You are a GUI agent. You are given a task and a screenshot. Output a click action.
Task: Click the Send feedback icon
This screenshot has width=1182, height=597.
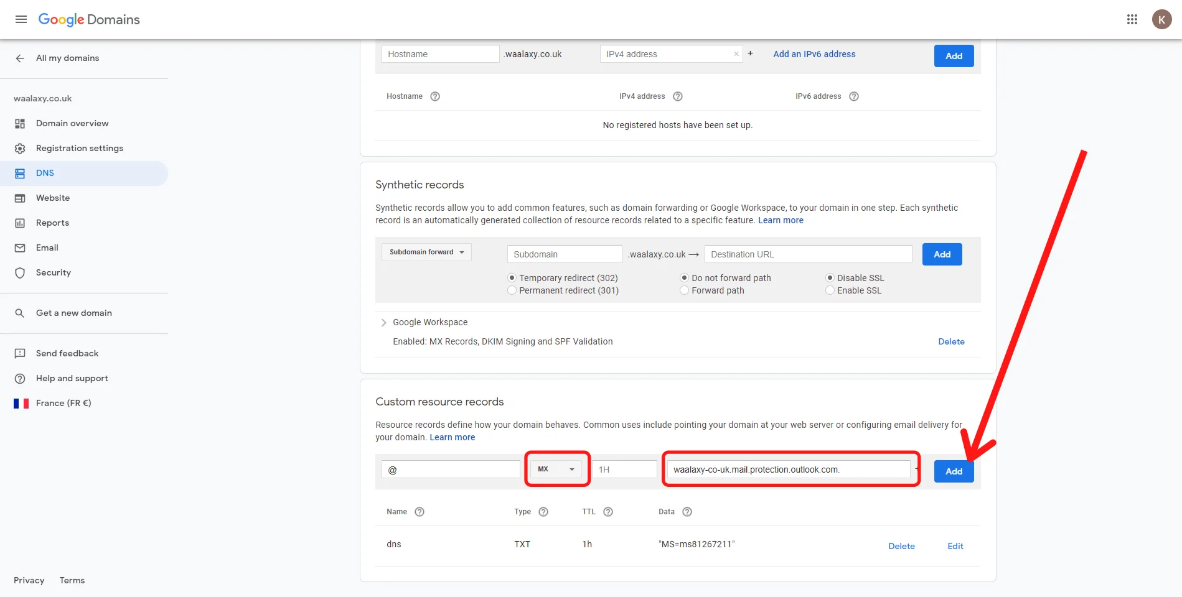tap(20, 354)
